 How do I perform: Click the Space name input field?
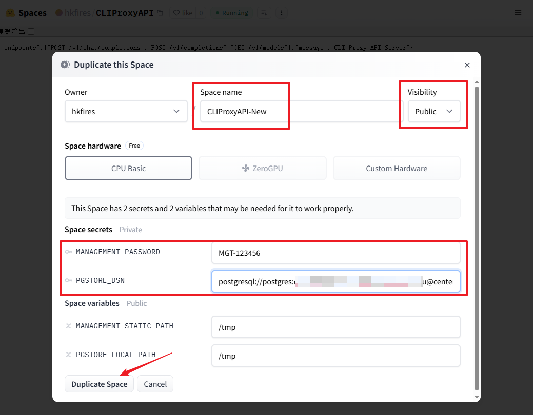click(301, 111)
